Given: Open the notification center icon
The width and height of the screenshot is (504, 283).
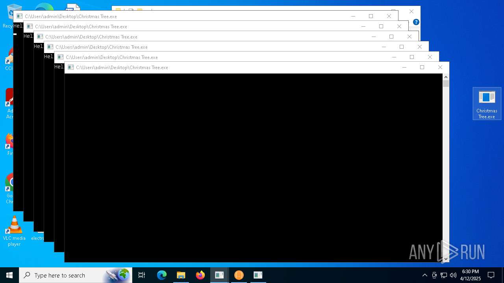Looking at the screenshot, I should tap(491, 275).
